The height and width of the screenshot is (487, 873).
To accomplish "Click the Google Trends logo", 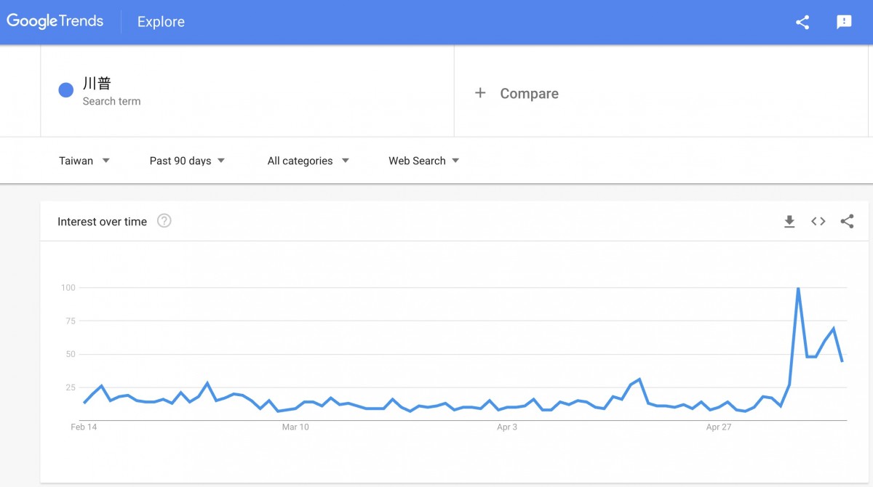I will (55, 21).
